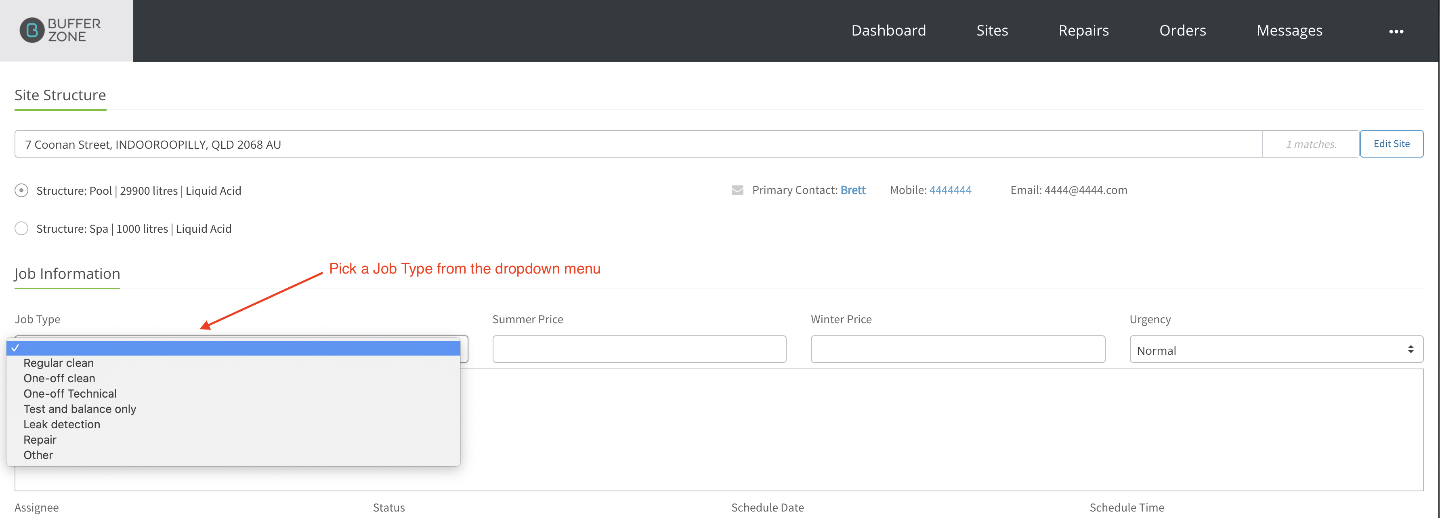Select the blank checked job type option
This screenshot has height=518, width=1440.
pyautogui.click(x=233, y=348)
